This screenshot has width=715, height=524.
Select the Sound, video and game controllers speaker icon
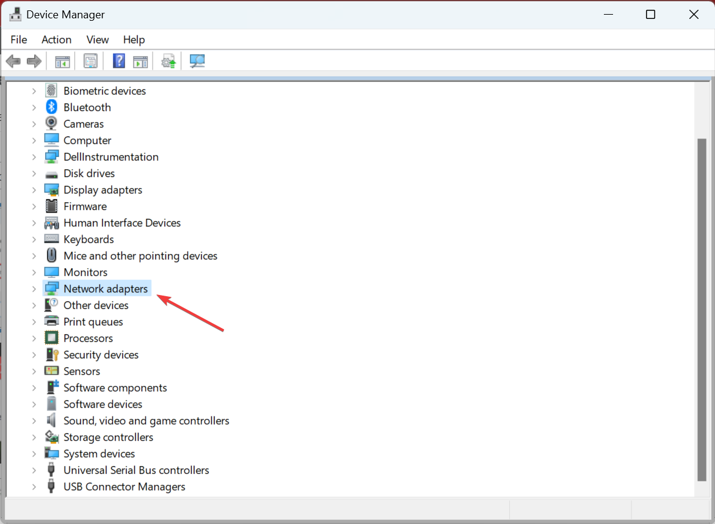click(x=51, y=420)
